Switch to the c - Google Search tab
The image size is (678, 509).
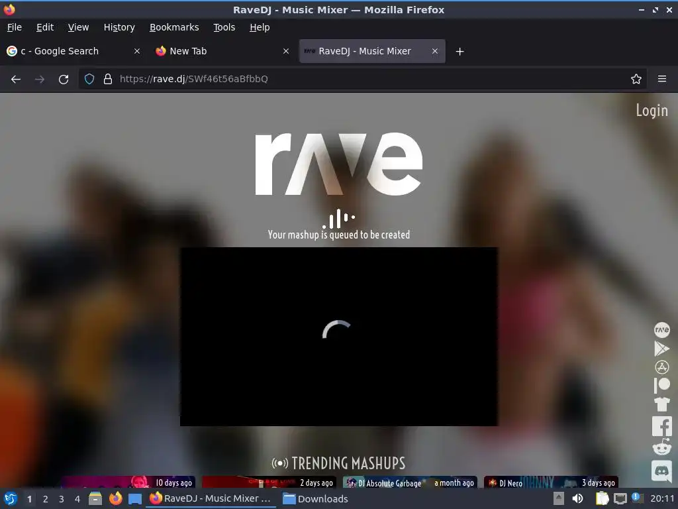coord(73,51)
